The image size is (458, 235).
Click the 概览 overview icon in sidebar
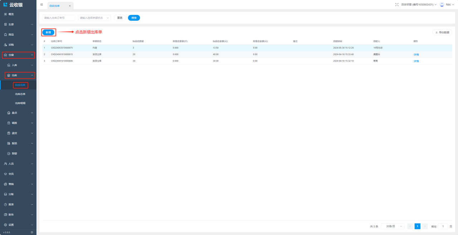point(5,14)
